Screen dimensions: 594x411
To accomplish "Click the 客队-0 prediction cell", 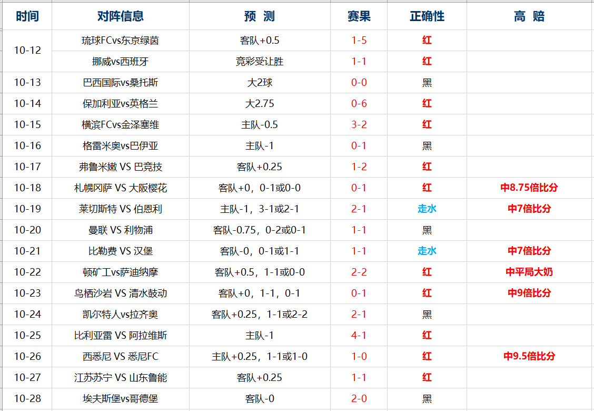I will click(260, 398).
